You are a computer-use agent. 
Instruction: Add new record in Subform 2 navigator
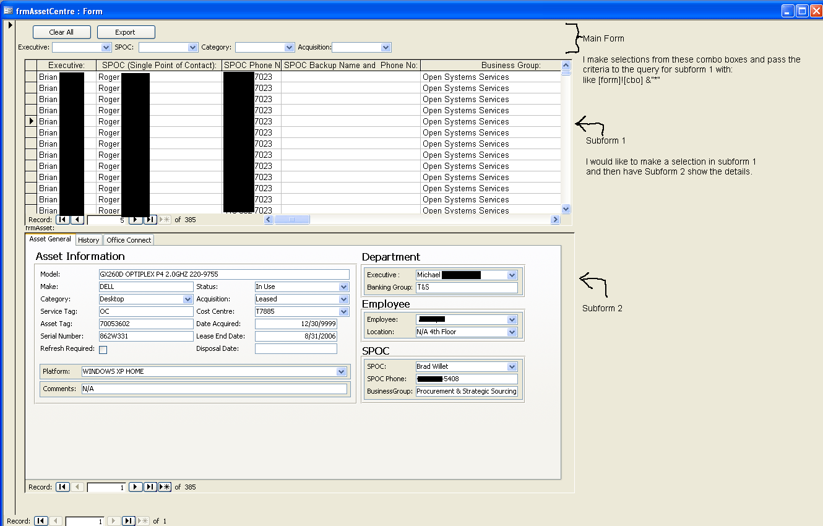[x=165, y=487]
